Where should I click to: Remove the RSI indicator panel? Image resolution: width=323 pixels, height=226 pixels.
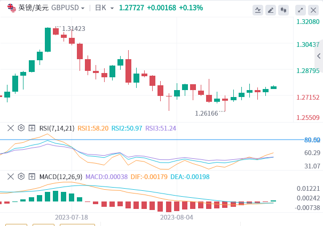[10, 128]
